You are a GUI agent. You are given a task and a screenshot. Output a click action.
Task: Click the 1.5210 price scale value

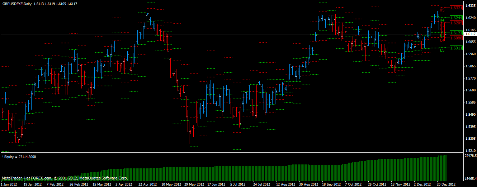click(x=470, y=150)
